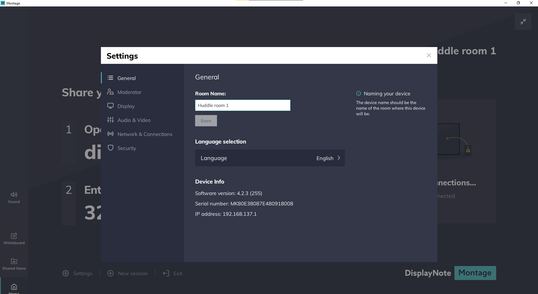Click the Settings gear icon at bottom
The width and height of the screenshot is (538, 294).
click(x=66, y=273)
